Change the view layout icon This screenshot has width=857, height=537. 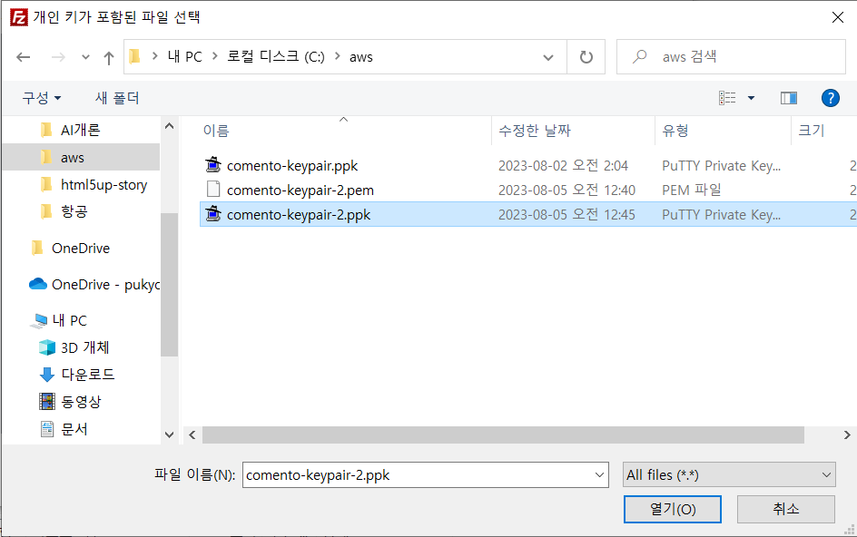[x=727, y=98]
